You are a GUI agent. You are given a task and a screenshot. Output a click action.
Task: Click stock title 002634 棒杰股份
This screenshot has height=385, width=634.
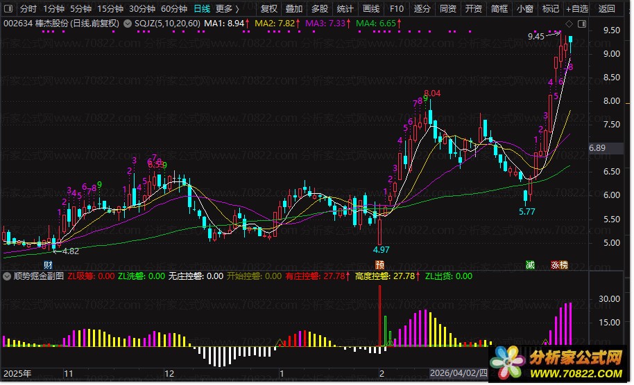click(35, 24)
